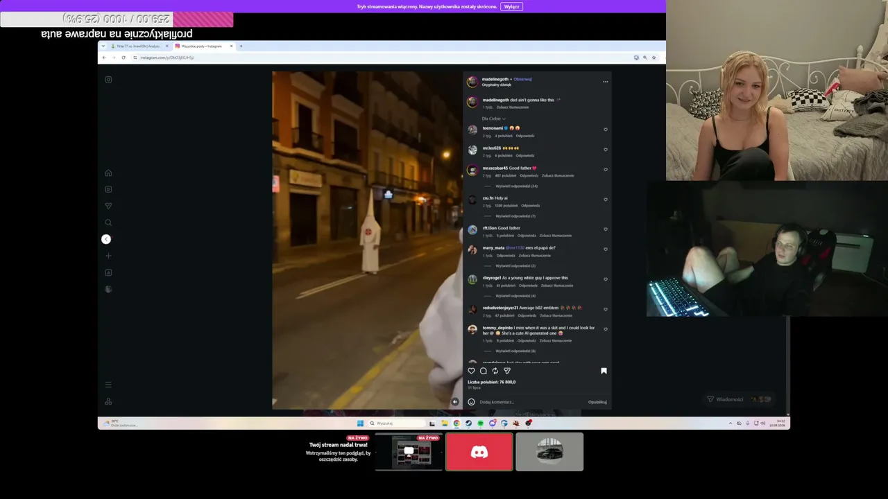Click the instagram.com address bar
The width and height of the screenshot is (888, 499).
point(382,58)
